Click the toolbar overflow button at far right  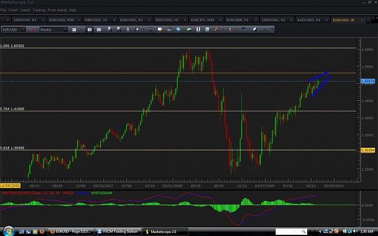coord(272,30)
